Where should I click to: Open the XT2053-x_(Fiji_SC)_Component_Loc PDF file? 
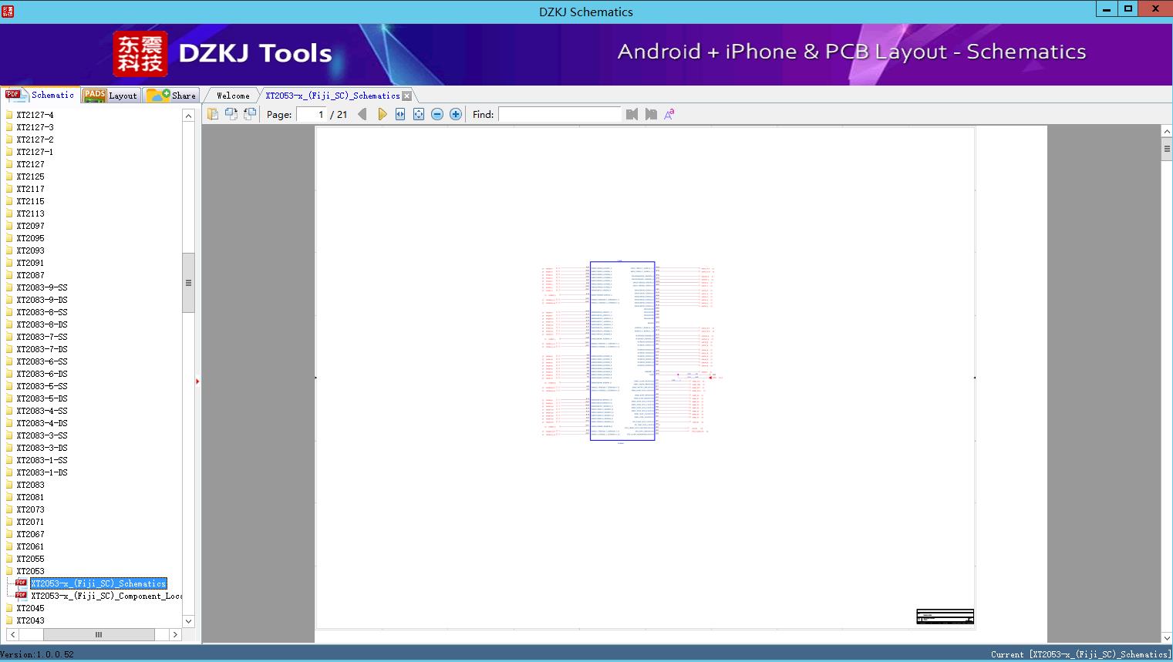pyautogui.click(x=106, y=596)
